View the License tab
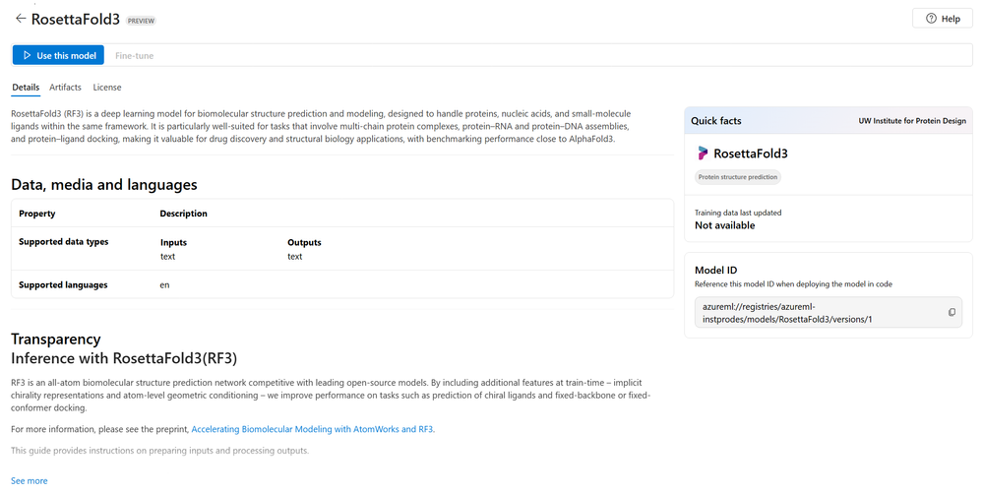The image size is (983, 494). (x=107, y=88)
